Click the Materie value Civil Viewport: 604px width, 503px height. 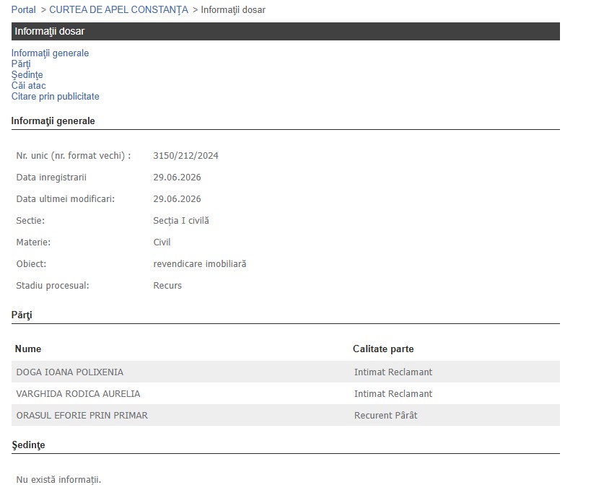[x=162, y=242]
